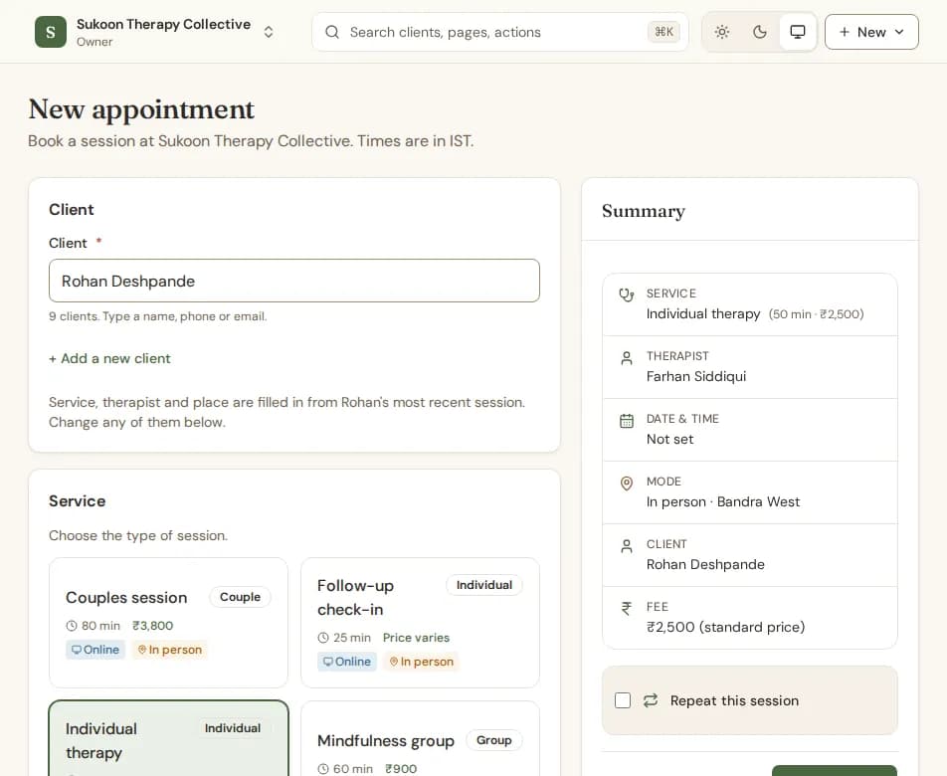Screen dimensions: 947x776
Task: Click the Couple tag badge
Action: 240,597
